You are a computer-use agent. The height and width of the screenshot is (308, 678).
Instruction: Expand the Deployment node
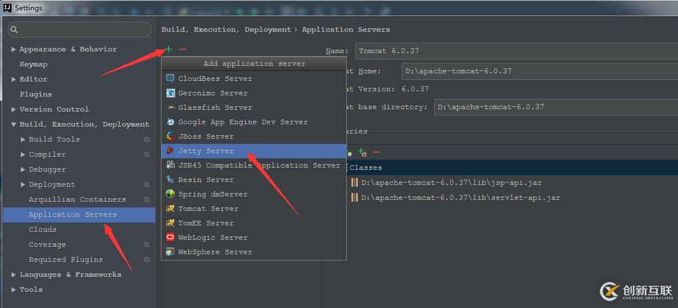point(23,185)
